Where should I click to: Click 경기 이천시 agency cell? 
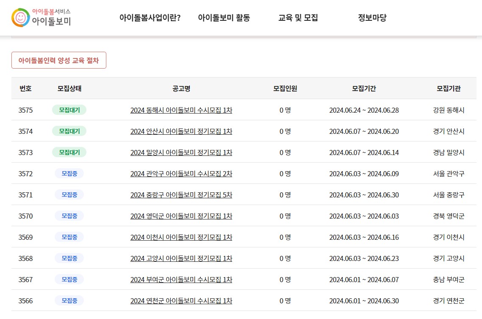coord(449,237)
